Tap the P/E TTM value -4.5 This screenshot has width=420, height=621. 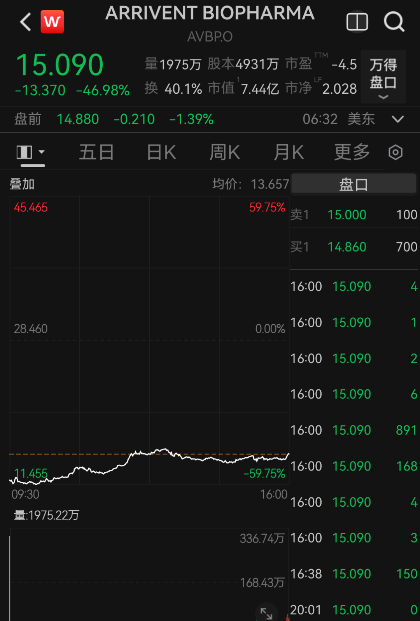[344, 65]
